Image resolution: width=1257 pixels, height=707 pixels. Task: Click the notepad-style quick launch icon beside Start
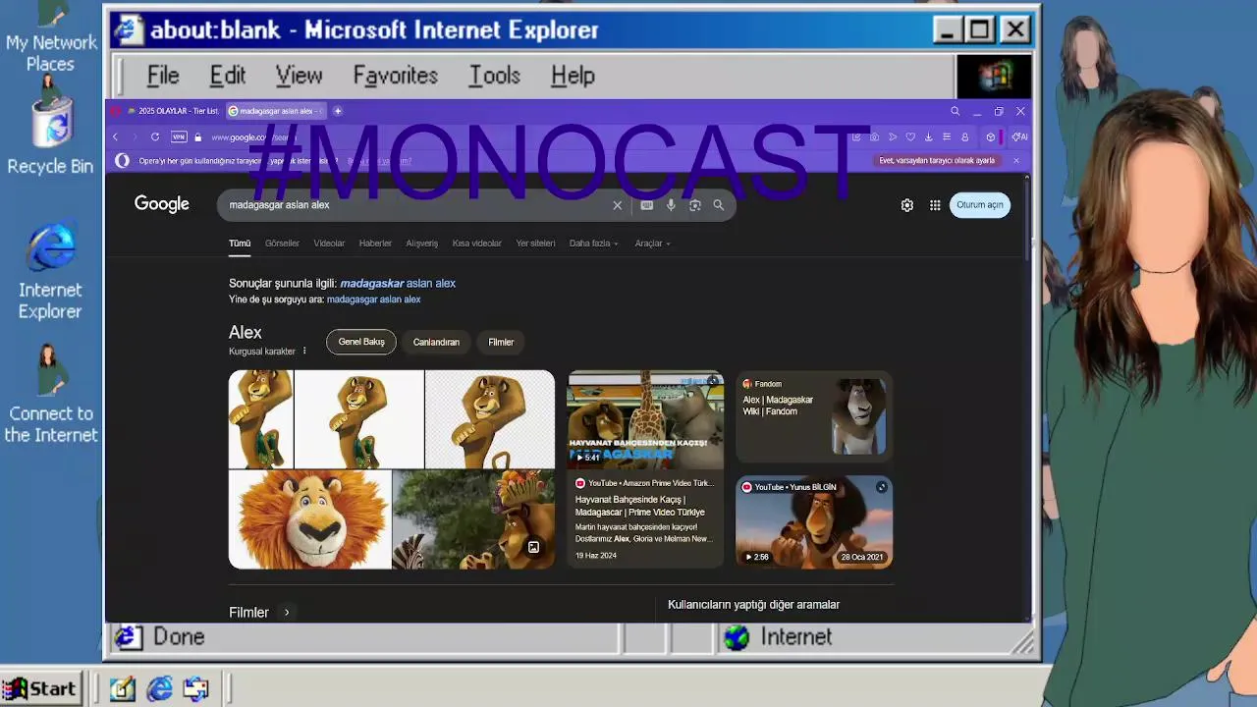point(122,689)
